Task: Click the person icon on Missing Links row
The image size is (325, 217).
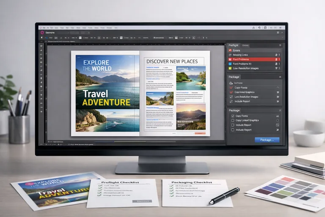Action: click(277, 55)
